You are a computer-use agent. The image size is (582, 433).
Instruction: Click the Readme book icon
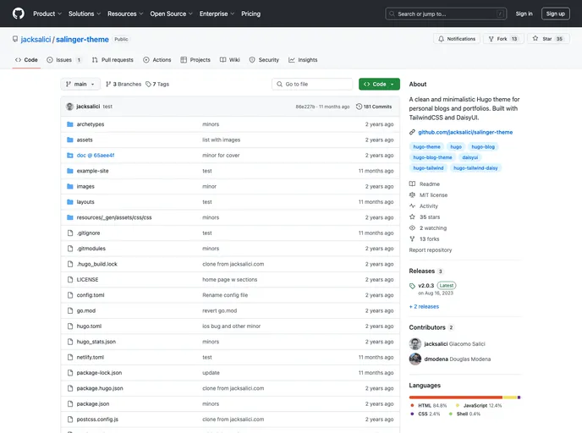[412, 184]
